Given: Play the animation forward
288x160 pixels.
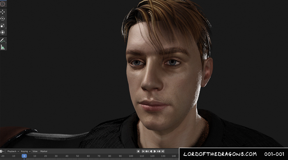Looking at the screenshot, I should coord(155,151).
